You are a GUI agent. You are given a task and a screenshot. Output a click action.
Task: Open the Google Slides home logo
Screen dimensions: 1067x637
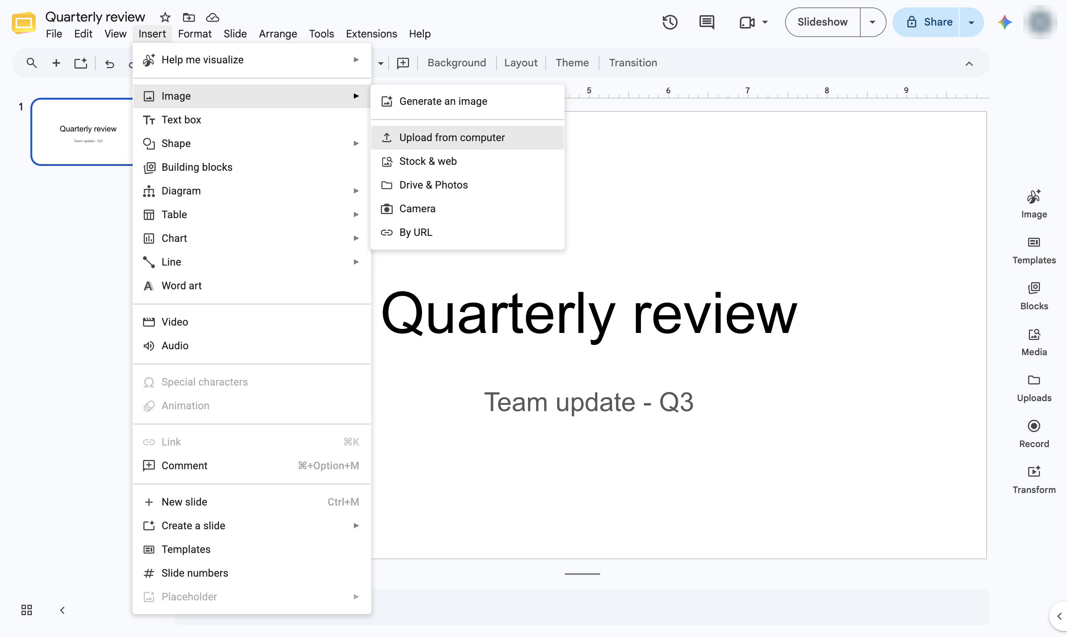pos(24,23)
